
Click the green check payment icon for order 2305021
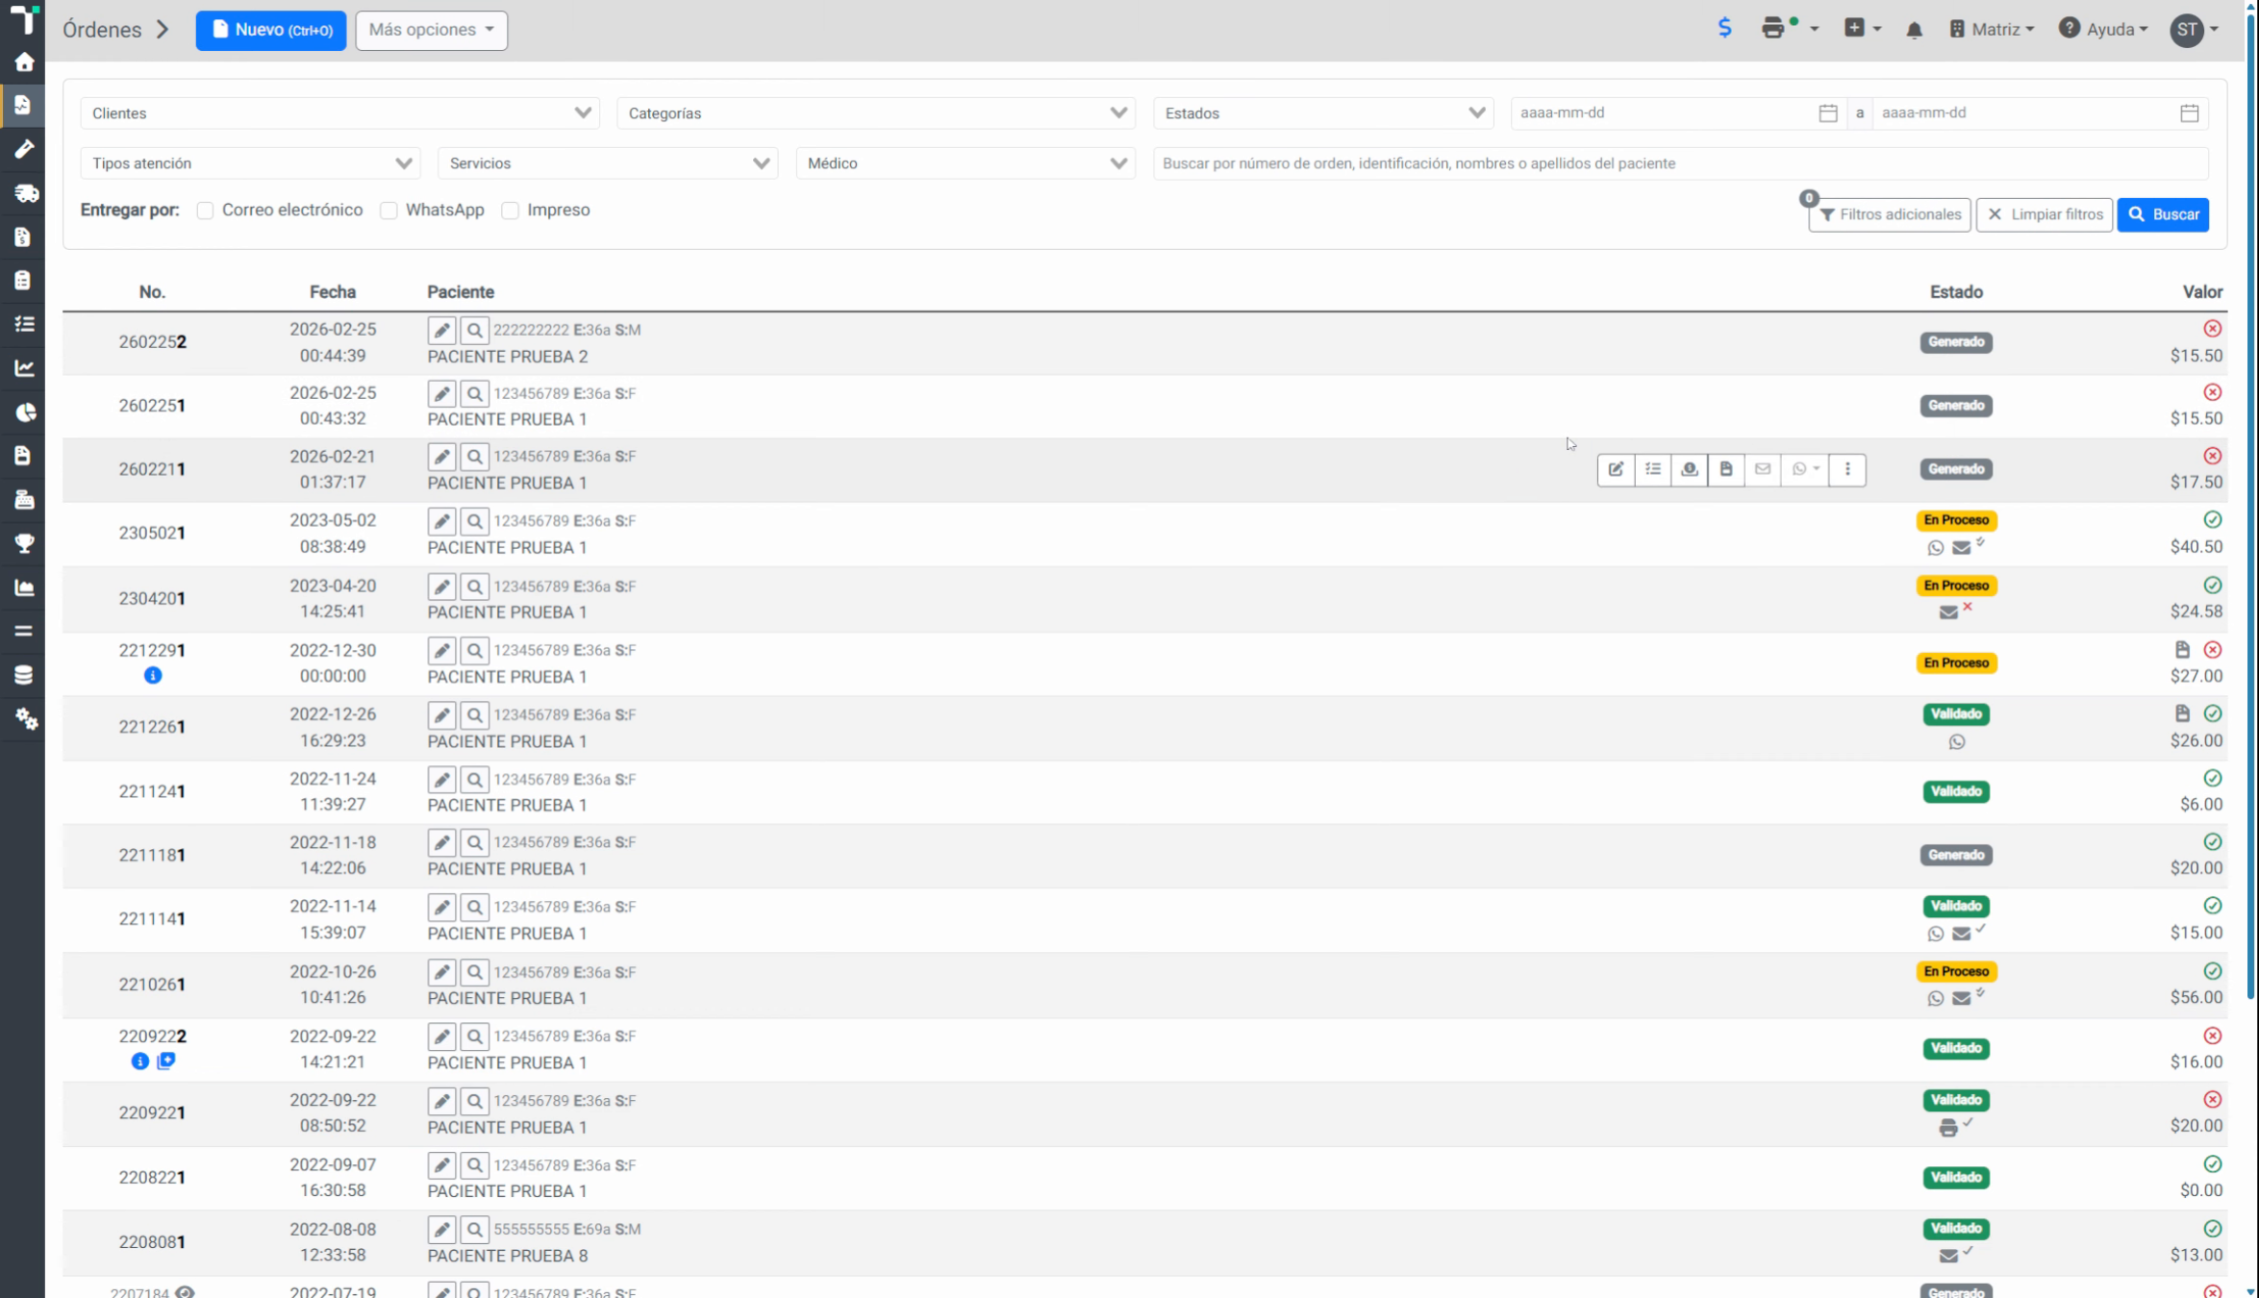coord(2212,520)
